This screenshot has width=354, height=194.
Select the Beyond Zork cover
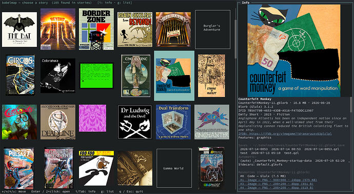(58, 29)
